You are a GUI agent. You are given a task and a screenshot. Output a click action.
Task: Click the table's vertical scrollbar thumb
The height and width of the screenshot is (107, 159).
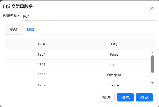152,64
